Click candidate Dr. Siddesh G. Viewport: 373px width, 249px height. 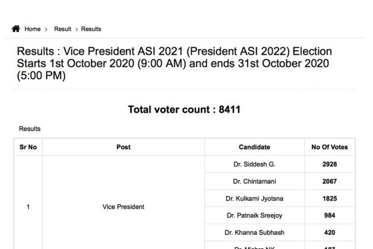point(255,165)
